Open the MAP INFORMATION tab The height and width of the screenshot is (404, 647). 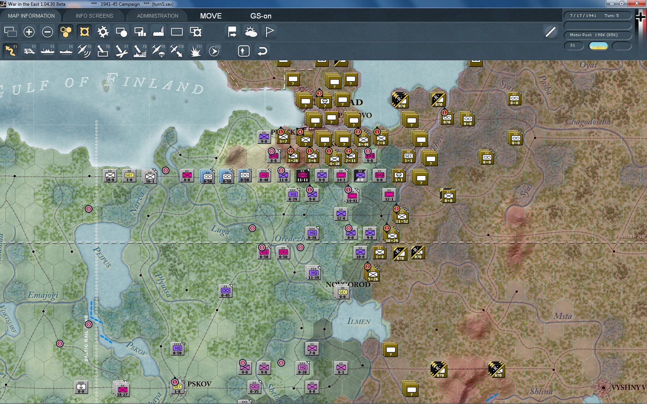[x=31, y=16]
